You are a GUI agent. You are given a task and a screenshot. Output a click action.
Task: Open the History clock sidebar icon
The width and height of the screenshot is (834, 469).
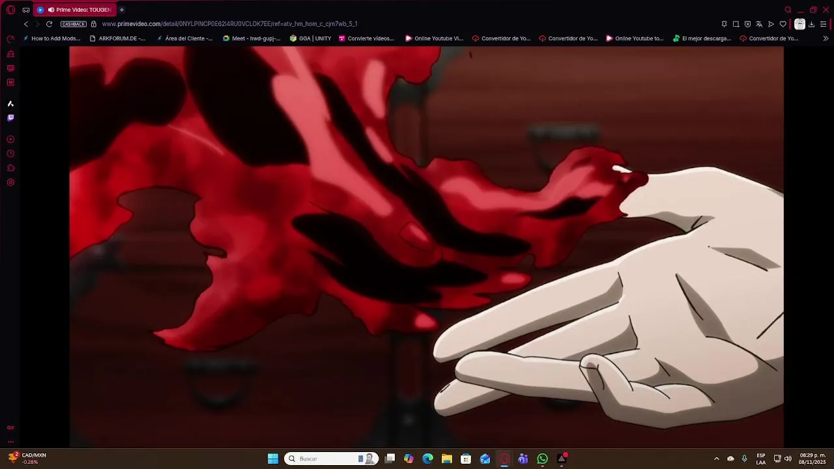click(10, 154)
